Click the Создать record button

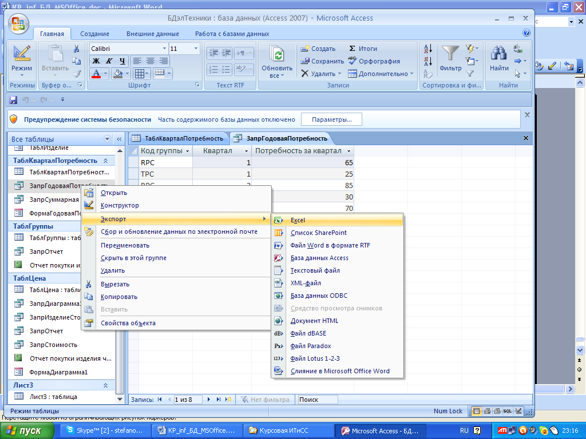pyautogui.click(x=318, y=49)
